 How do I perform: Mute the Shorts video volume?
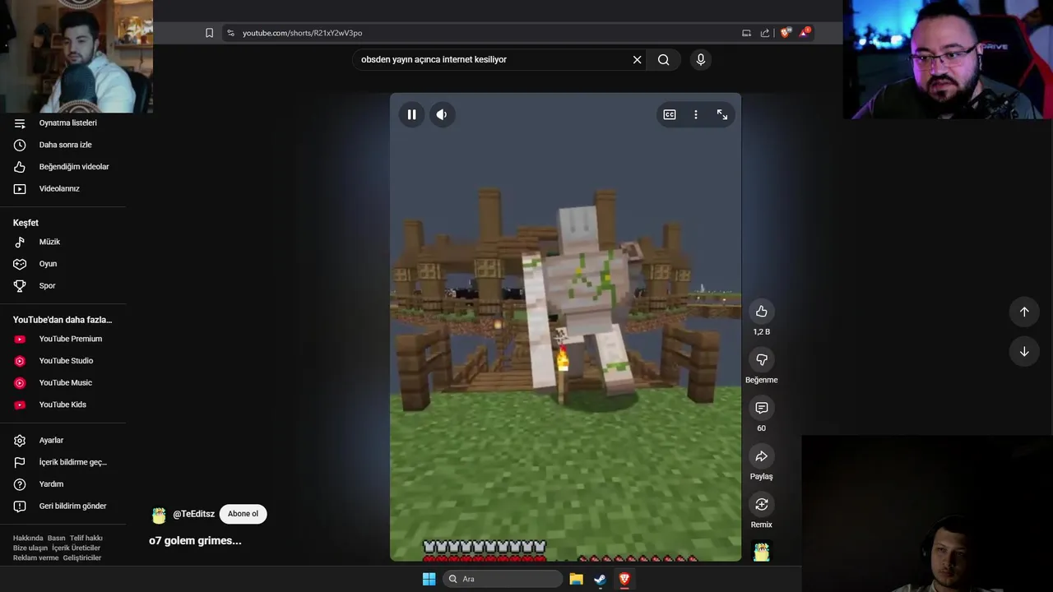442,114
